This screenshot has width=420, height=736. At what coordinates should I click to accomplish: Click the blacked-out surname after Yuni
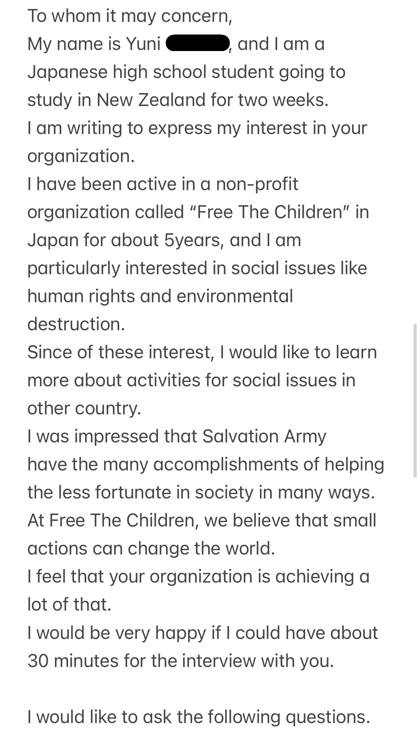tap(198, 44)
